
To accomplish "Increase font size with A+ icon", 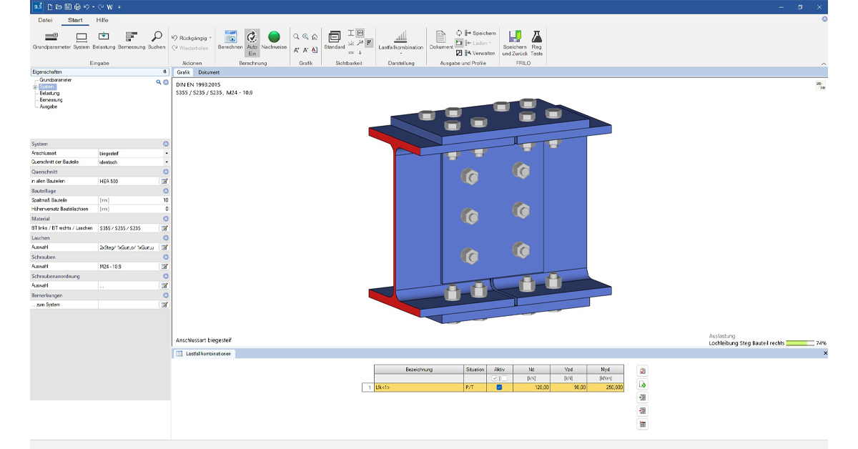I will click(x=296, y=50).
